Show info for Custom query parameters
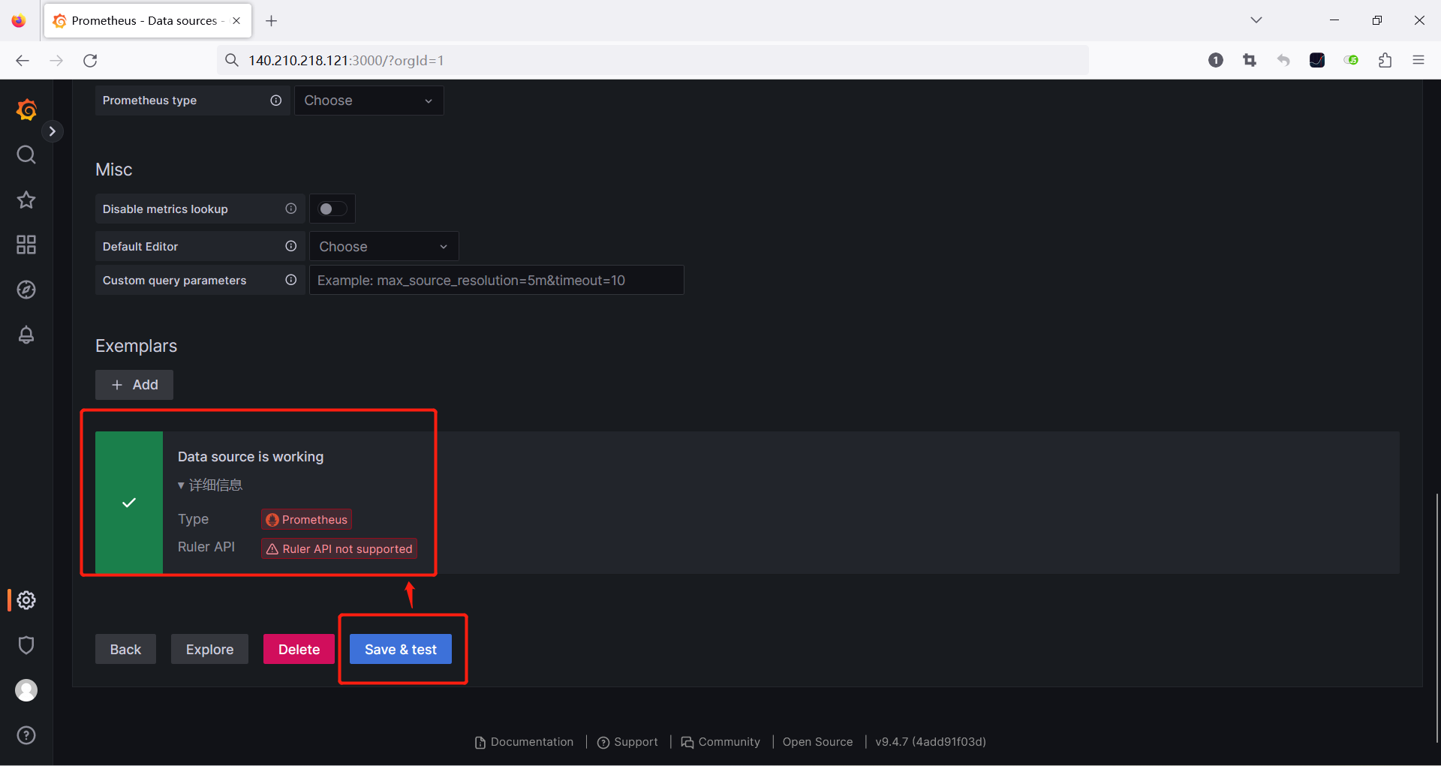This screenshot has height=766, width=1441. (x=291, y=280)
